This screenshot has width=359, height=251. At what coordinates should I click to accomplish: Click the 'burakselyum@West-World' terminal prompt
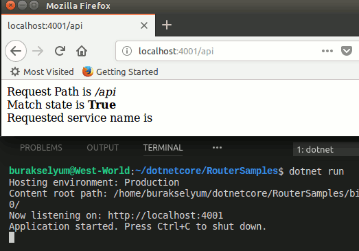(69, 171)
